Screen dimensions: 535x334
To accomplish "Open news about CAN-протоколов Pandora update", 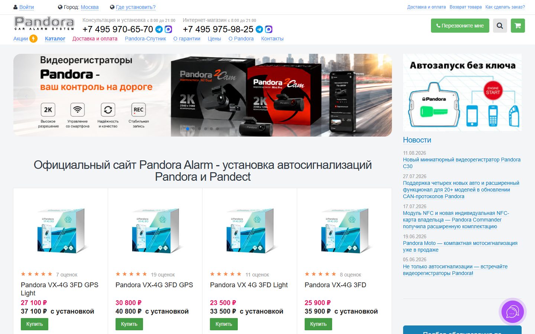I will pos(461,190).
